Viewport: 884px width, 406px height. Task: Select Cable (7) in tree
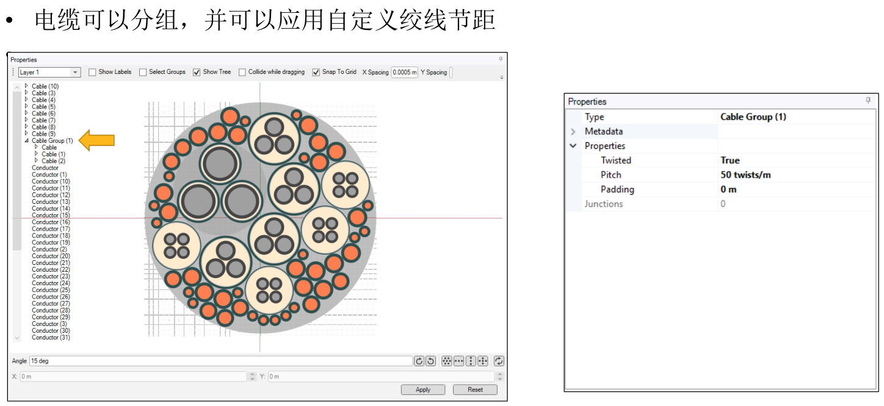tap(44, 120)
